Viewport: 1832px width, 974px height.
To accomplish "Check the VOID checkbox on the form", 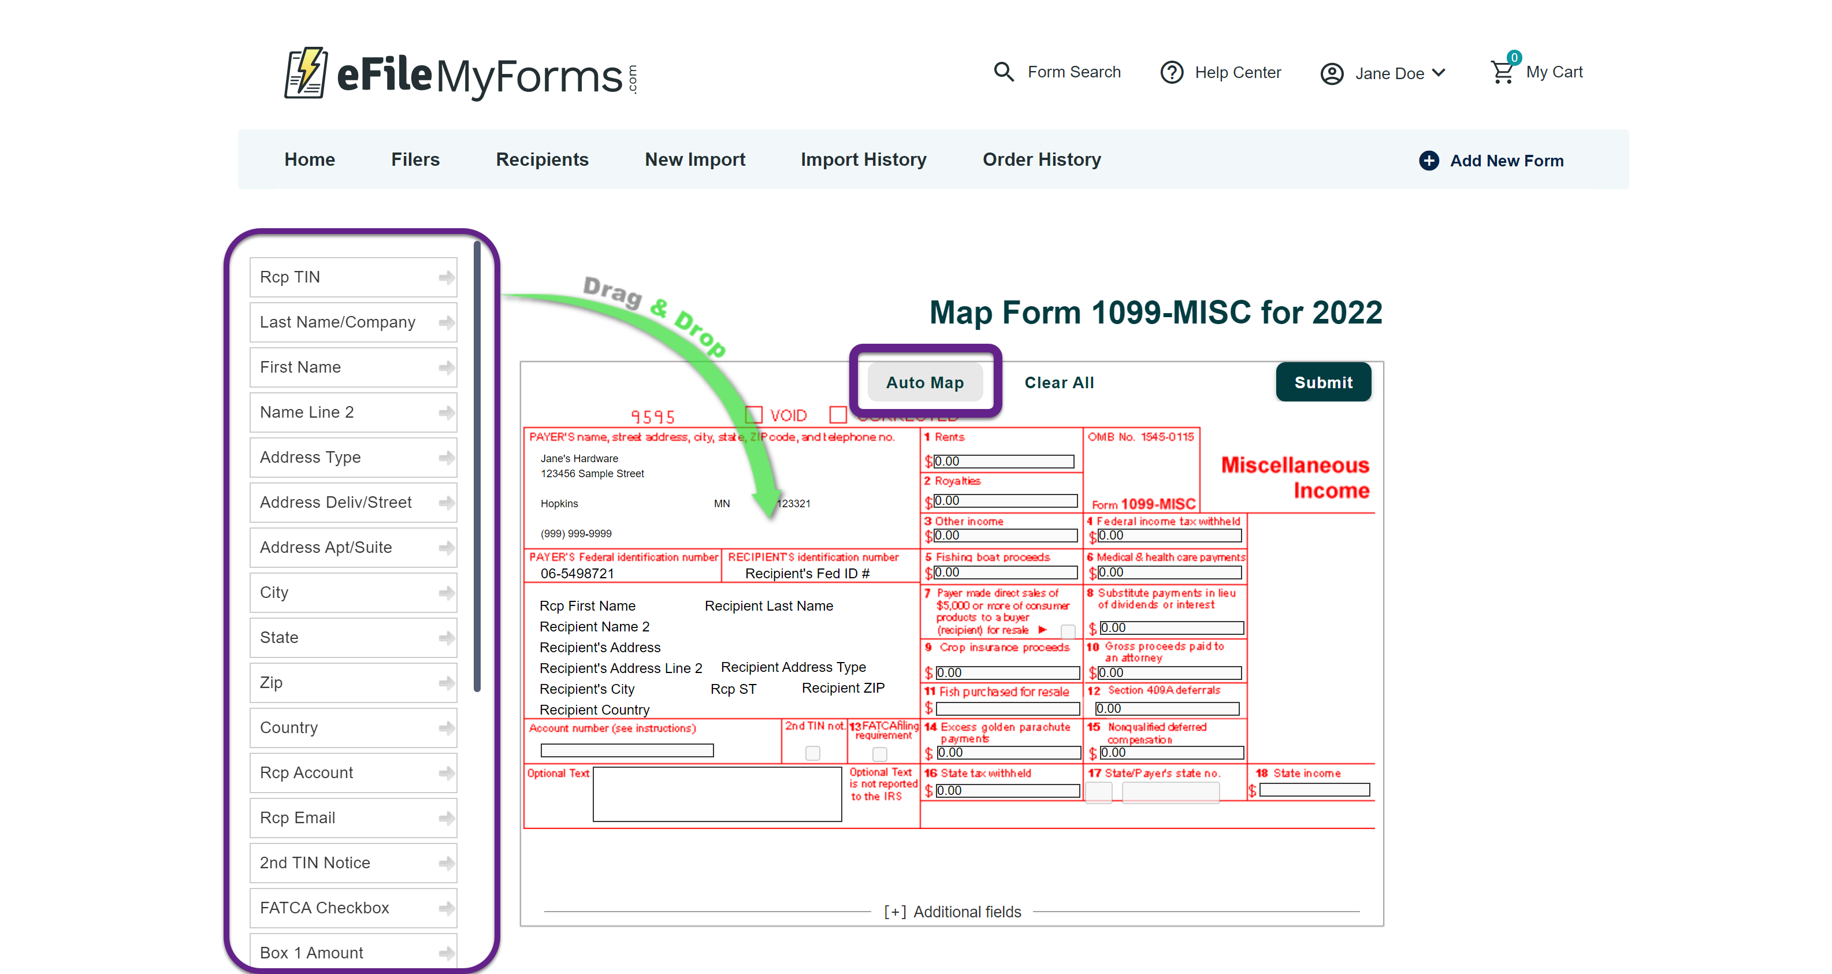I will pos(754,414).
